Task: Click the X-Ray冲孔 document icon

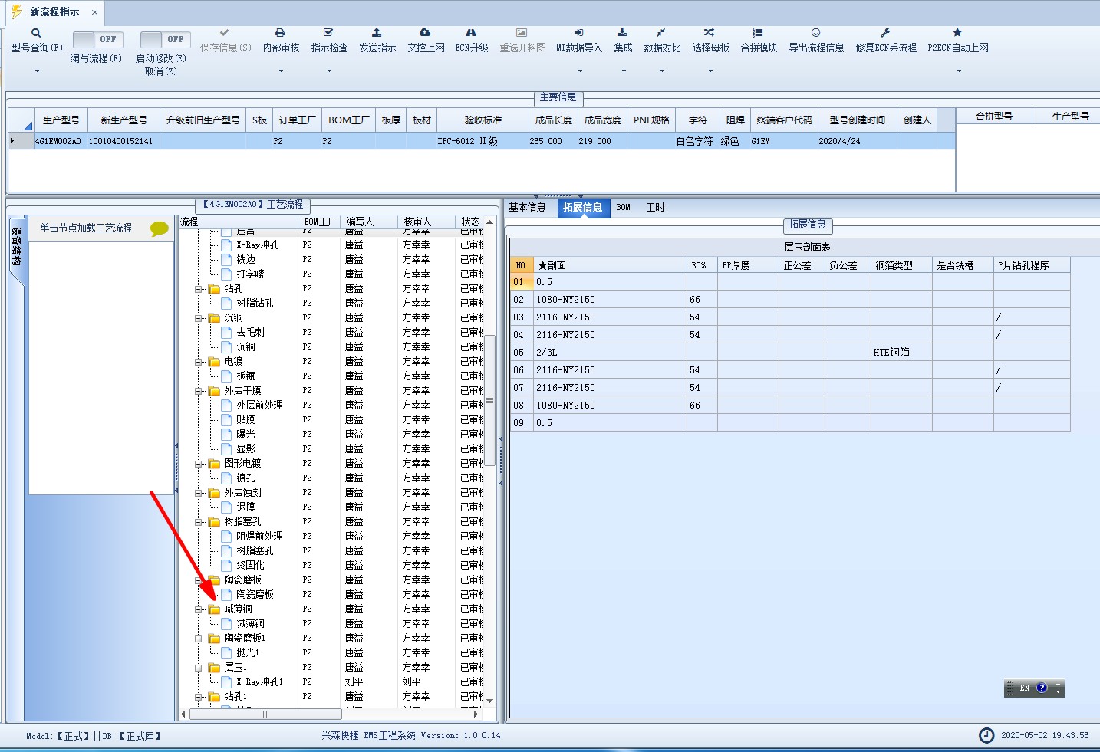Action: pyautogui.click(x=227, y=245)
